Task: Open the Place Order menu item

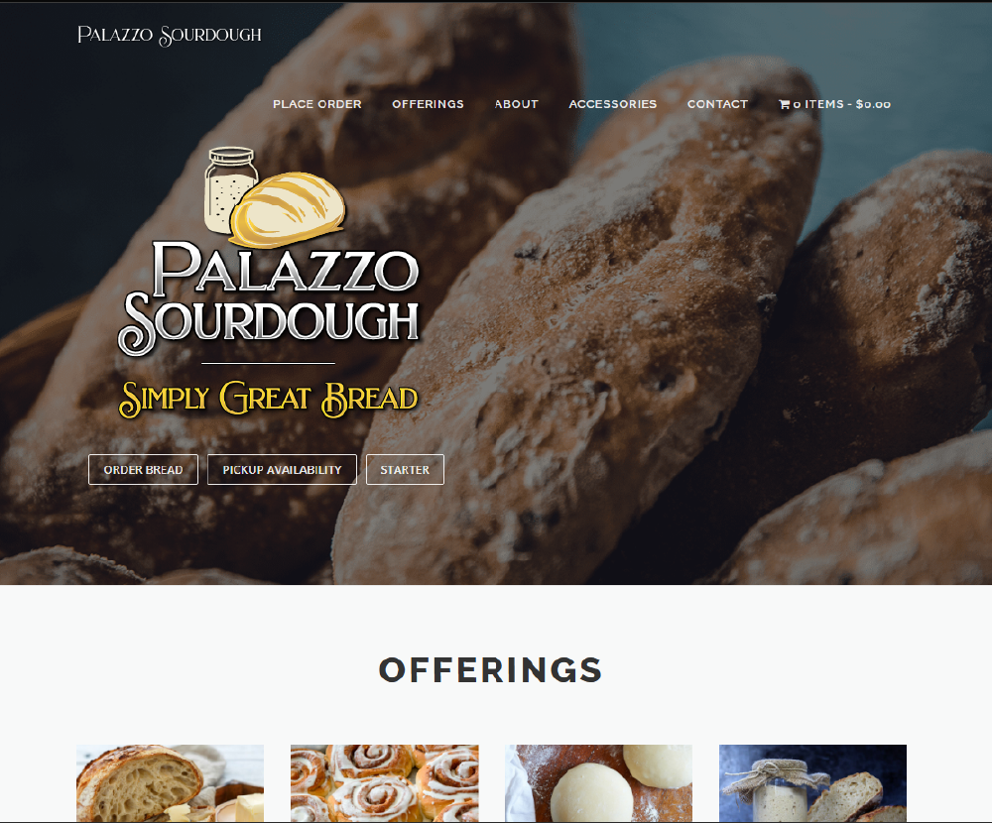Action: click(317, 104)
